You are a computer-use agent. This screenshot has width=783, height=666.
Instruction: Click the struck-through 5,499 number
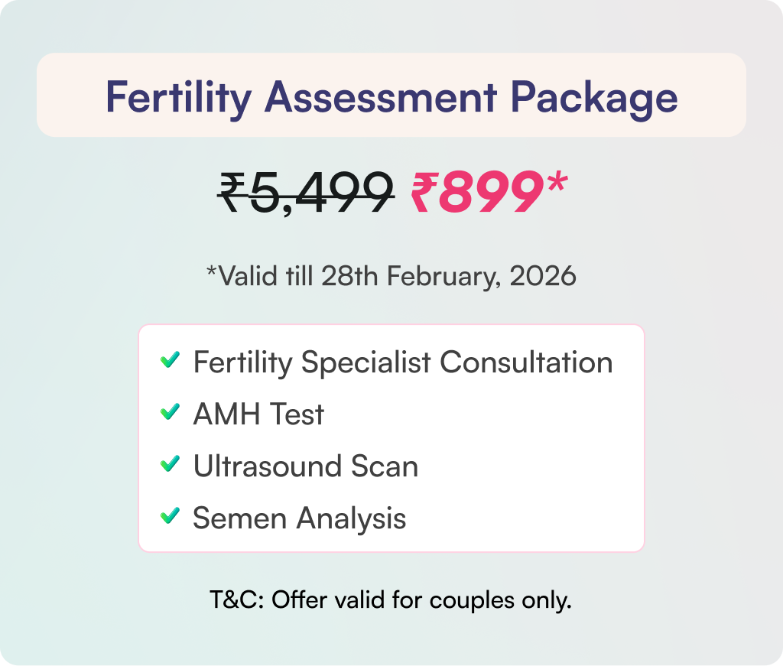320,193
